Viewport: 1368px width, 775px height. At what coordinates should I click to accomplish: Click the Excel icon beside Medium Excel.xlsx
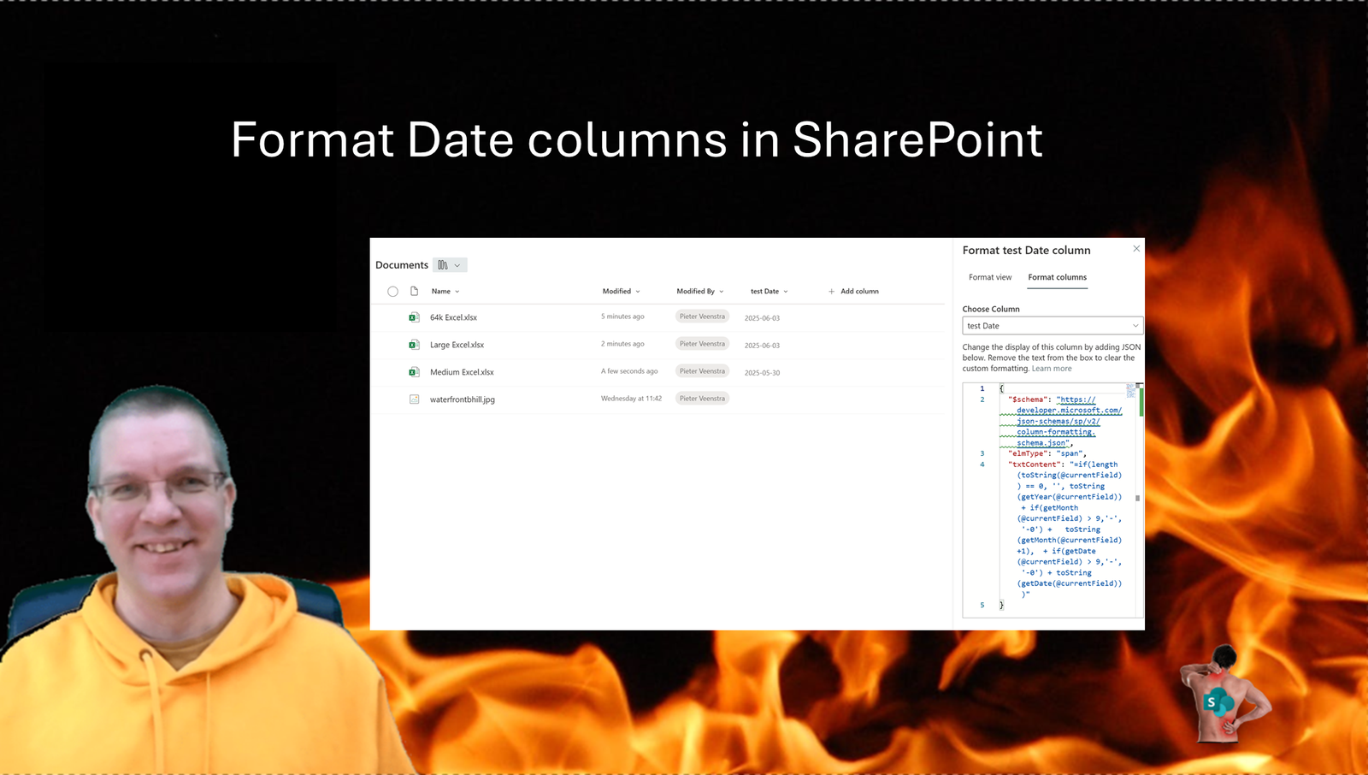coord(414,372)
